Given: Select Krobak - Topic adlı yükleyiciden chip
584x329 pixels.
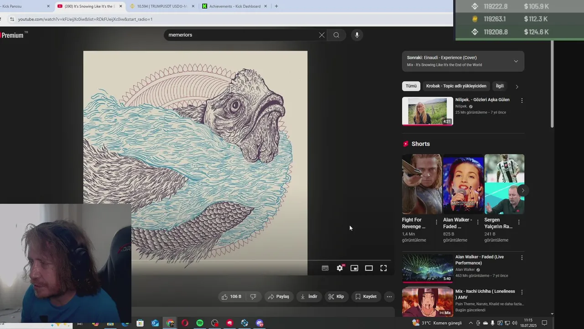Looking at the screenshot, I should 456,86.
